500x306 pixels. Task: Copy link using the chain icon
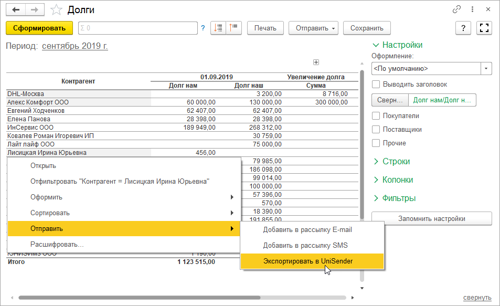pos(457,10)
